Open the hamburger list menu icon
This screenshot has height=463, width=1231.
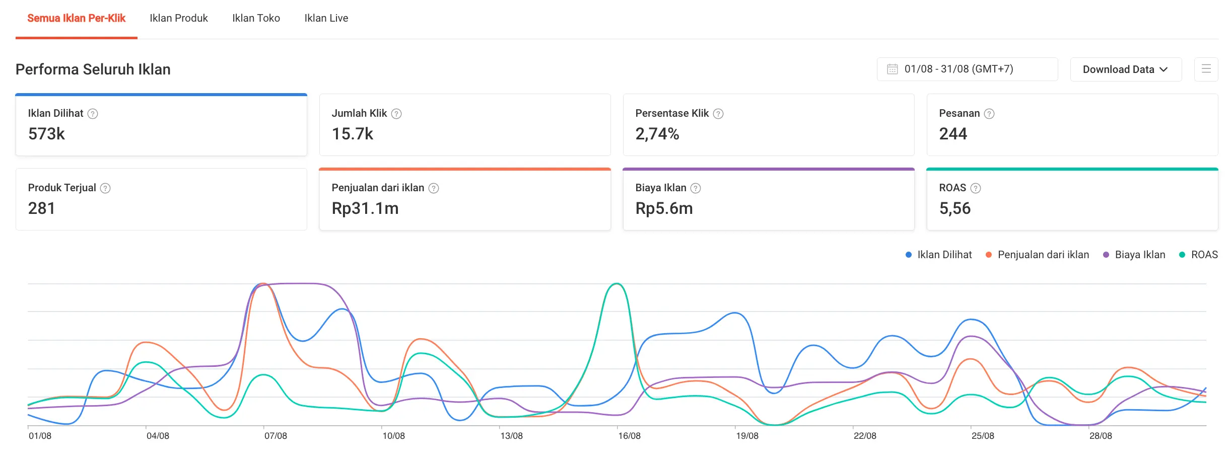pyautogui.click(x=1206, y=69)
